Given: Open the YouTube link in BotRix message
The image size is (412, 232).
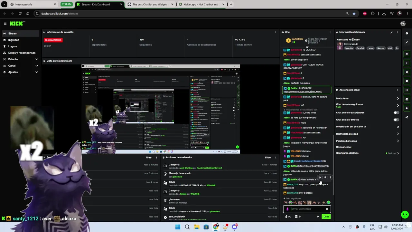Looking at the screenshot, I should [x=303, y=92].
